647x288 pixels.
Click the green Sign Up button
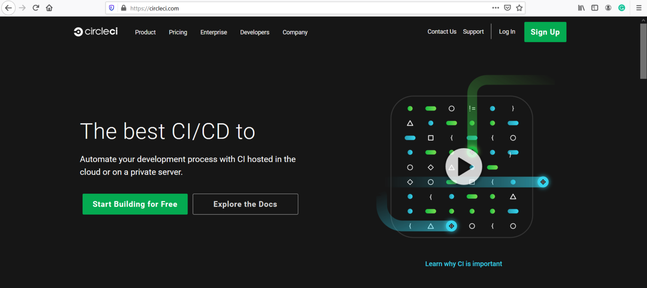pyautogui.click(x=545, y=32)
